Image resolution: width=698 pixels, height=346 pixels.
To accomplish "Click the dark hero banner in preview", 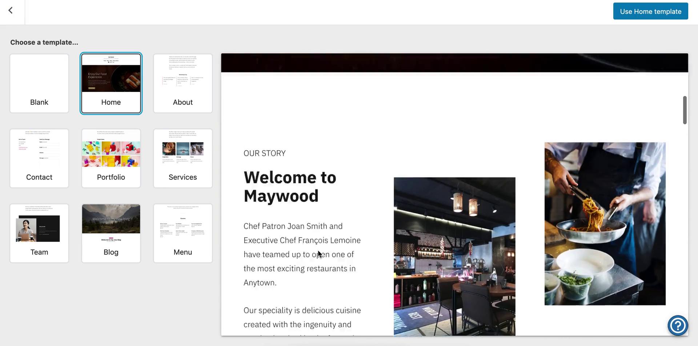I will pos(454,63).
